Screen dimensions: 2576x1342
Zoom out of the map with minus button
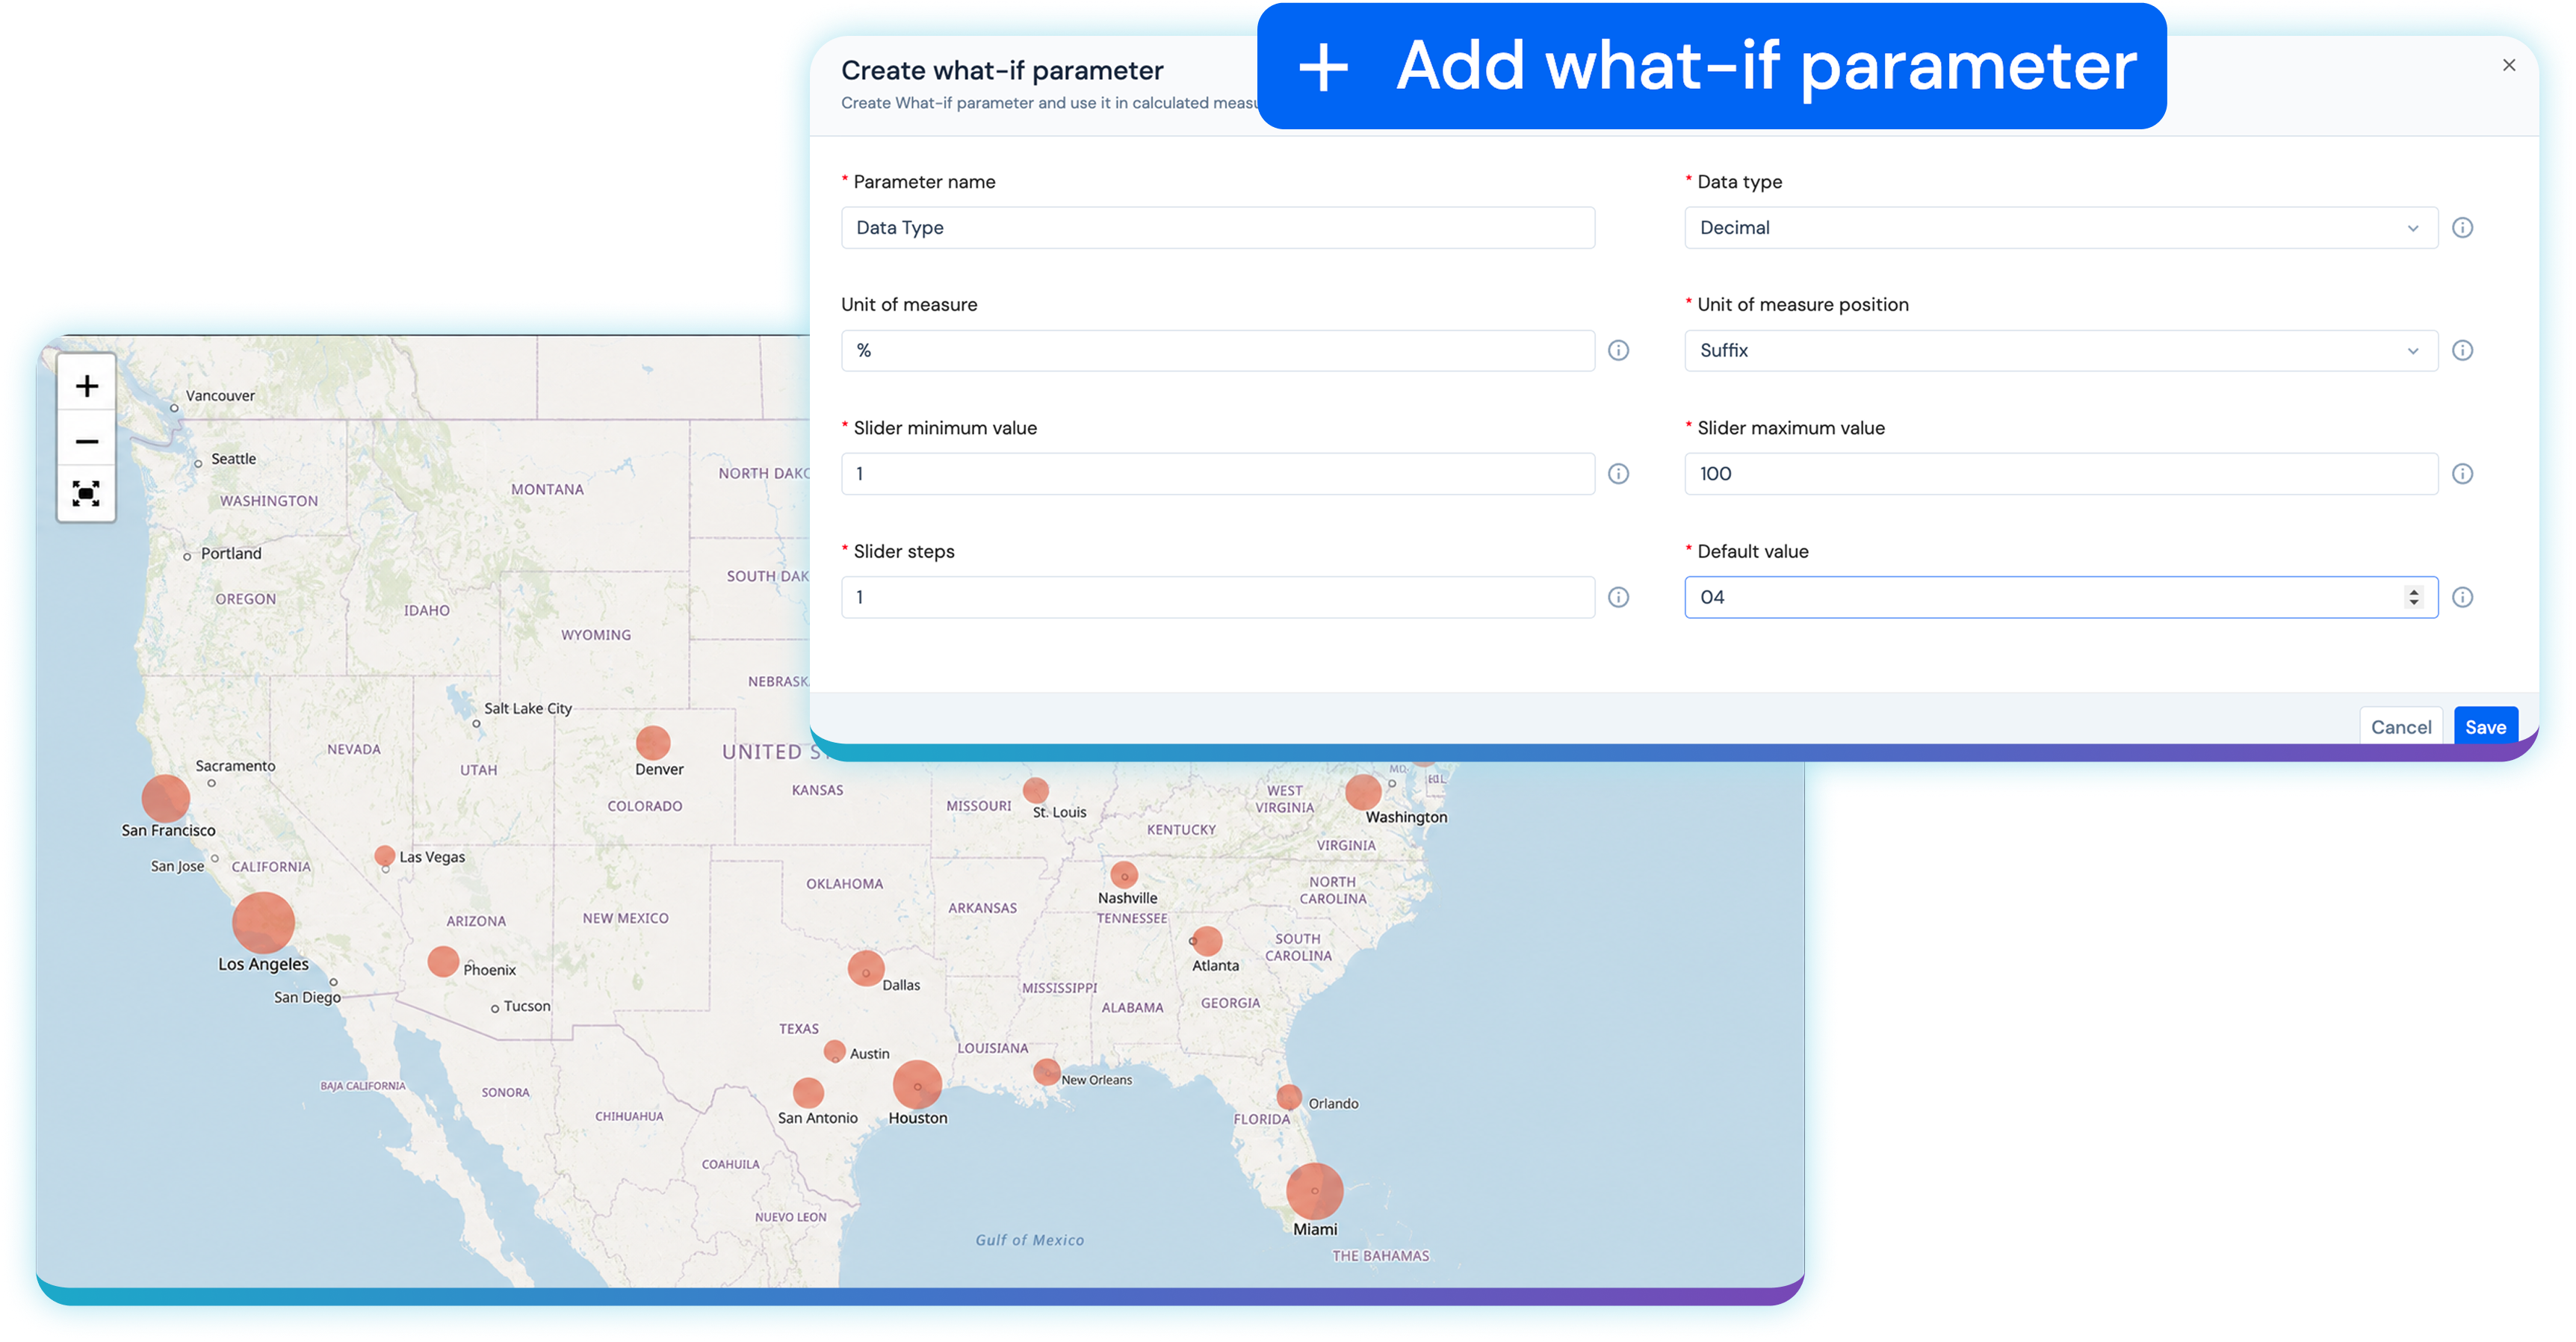click(87, 441)
